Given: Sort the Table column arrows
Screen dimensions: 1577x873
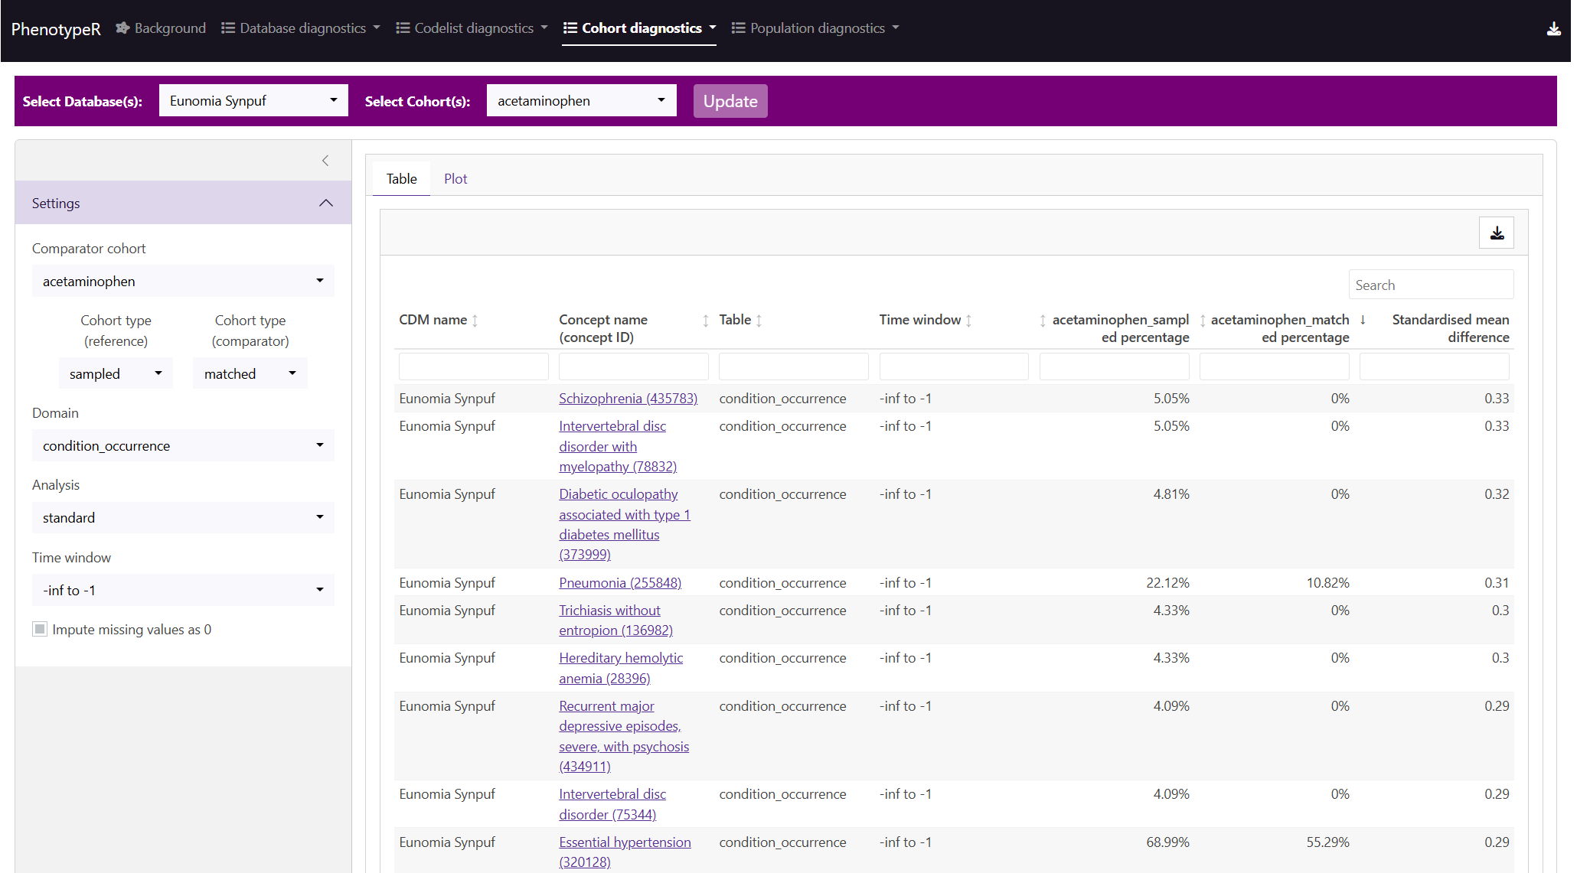Looking at the screenshot, I should coord(759,321).
